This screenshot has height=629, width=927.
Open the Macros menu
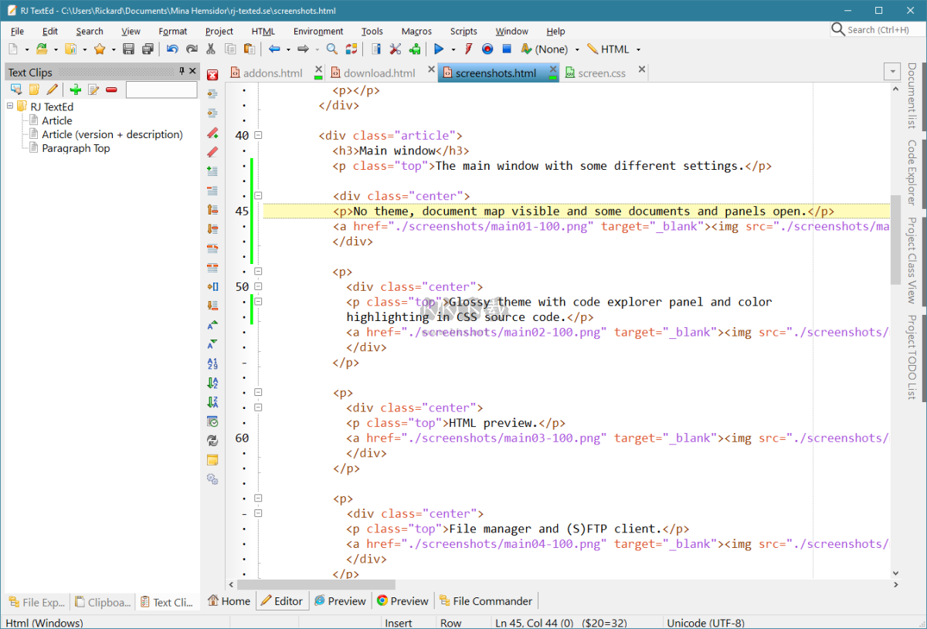[x=416, y=31]
